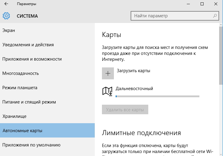Click the back arrow in title bar
223x156 pixels.
pyautogui.click(x=6, y=4)
